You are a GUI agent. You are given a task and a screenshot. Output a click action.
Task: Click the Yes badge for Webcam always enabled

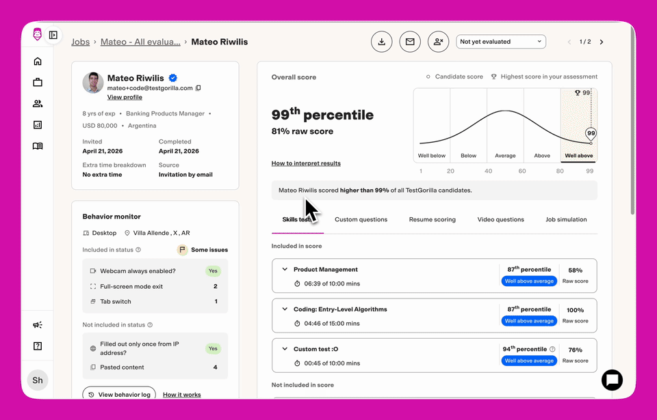[213, 271]
